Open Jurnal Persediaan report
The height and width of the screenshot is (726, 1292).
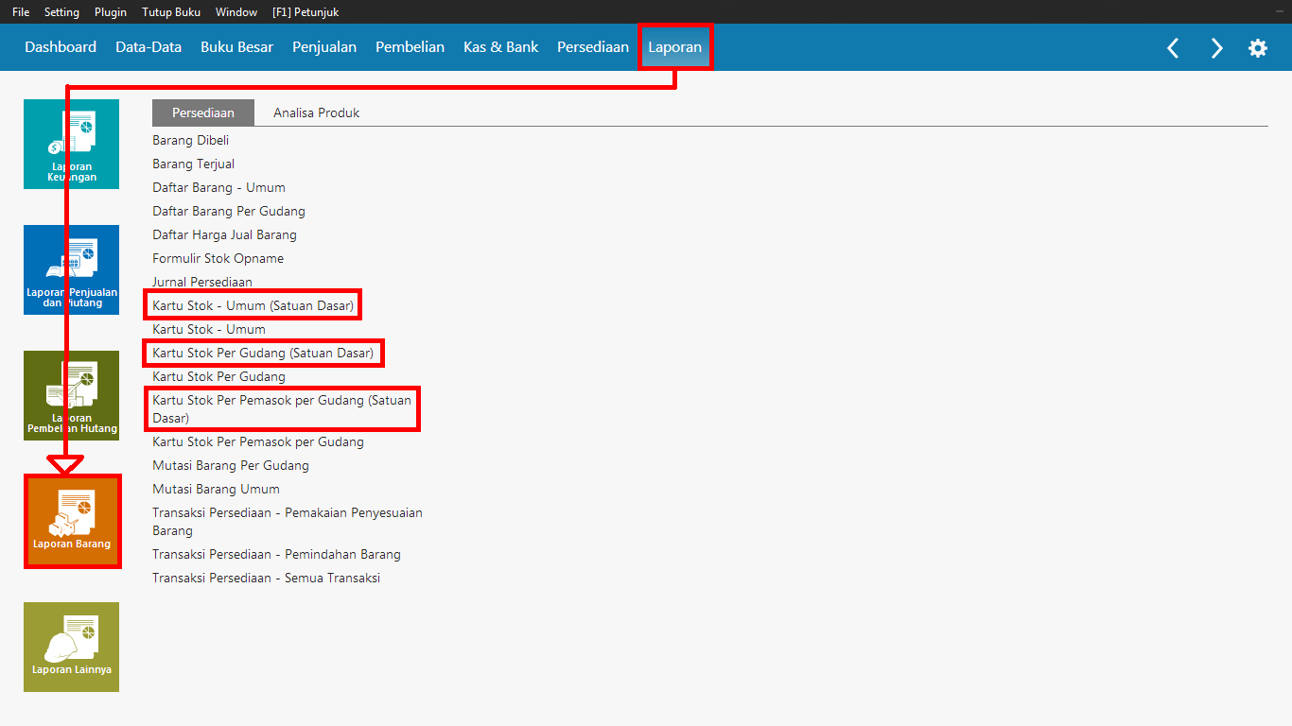click(202, 282)
